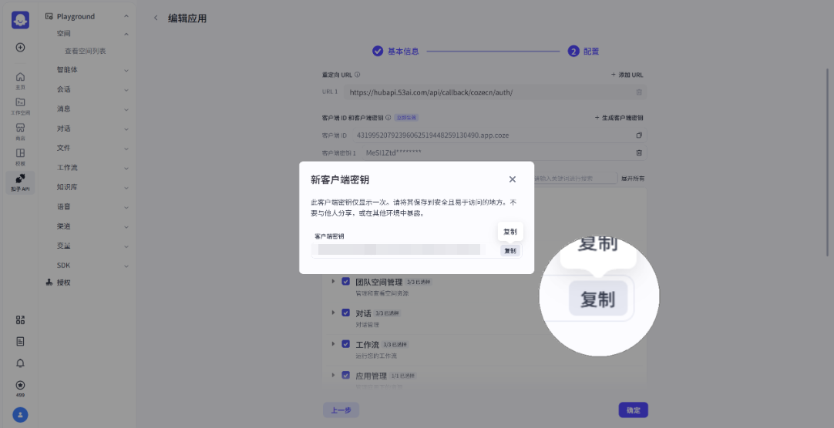Open the notifications bell icon

(x=20, y=363)
